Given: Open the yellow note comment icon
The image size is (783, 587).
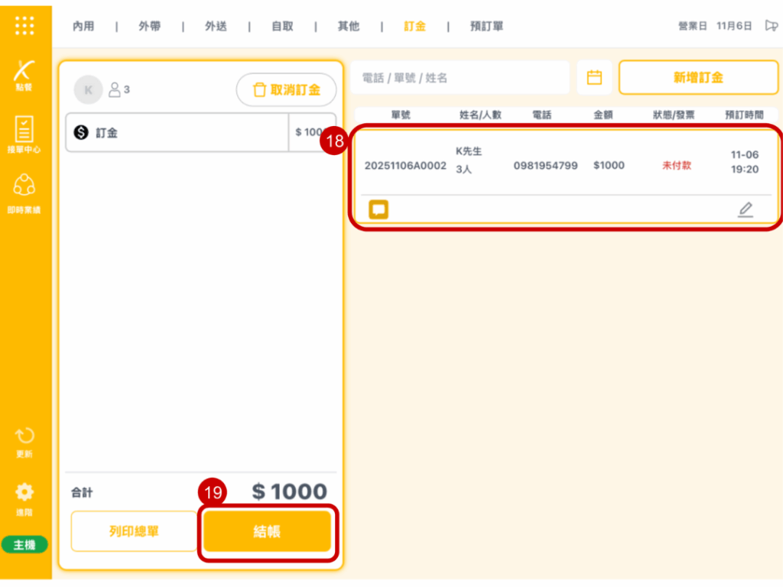Looking at the screenshot, I should 379,209.
